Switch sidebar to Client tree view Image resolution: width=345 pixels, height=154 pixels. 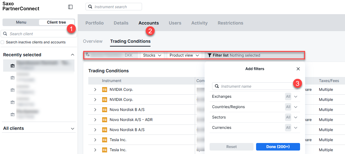[56, 22]
